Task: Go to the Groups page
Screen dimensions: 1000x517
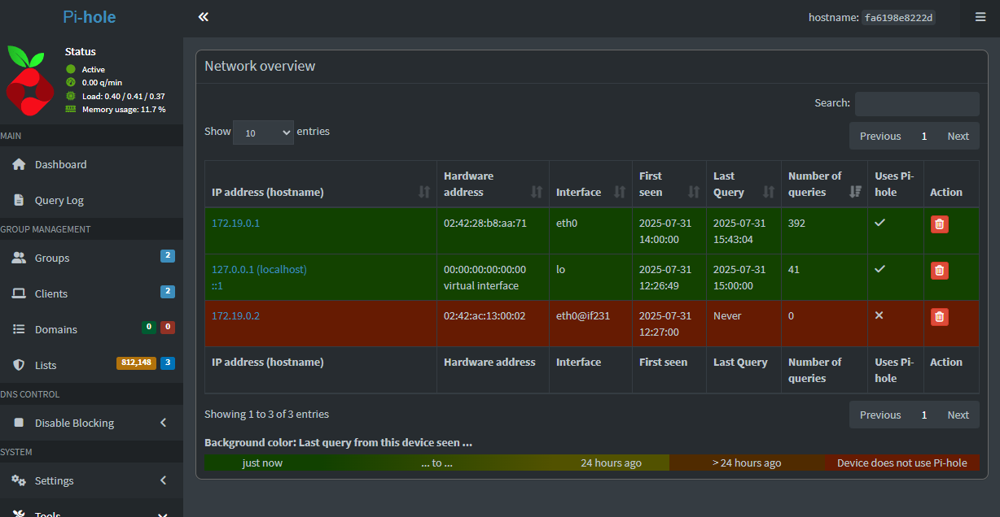Action: click(x=52, y=258)
